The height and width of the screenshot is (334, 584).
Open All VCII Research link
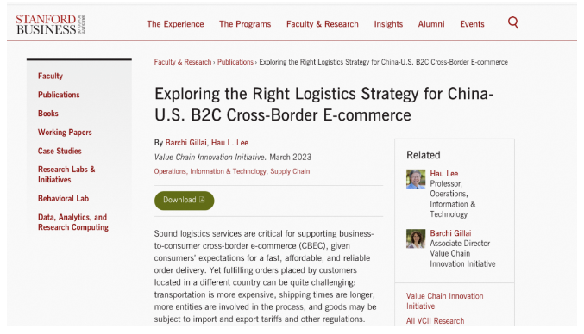[435, 320]
